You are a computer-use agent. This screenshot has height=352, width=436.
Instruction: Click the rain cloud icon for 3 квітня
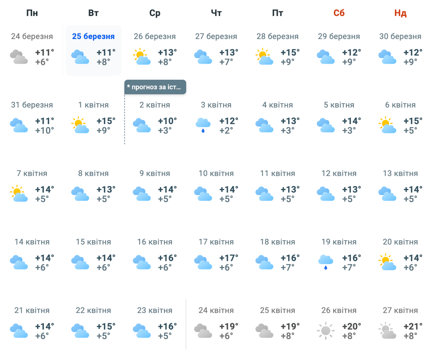coord(203,125)
